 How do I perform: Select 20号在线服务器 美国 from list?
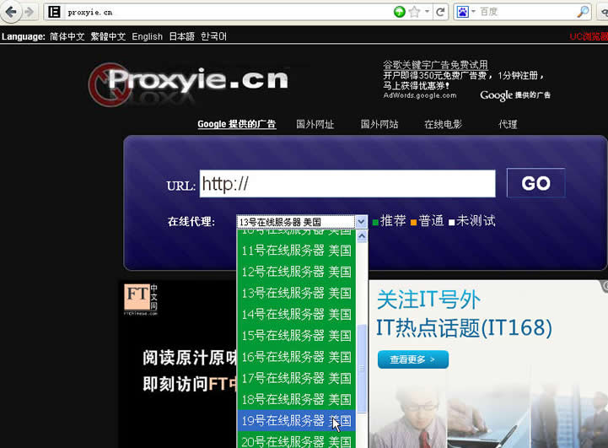click(x=296, y=440)
